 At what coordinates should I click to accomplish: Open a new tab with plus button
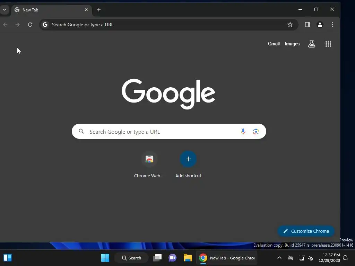point(99,10)
